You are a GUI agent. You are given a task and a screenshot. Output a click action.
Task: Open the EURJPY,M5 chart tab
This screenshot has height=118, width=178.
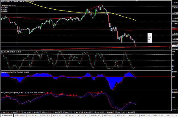tap(45, 115)
